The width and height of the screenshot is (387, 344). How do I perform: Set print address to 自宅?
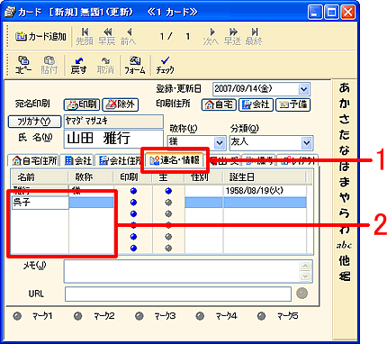pos(219,104)
